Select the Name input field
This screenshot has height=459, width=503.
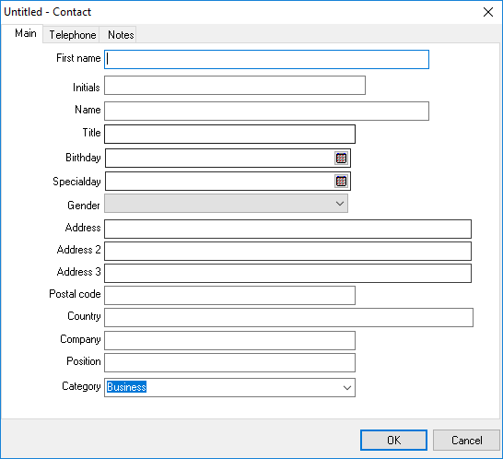coord(266,111)
